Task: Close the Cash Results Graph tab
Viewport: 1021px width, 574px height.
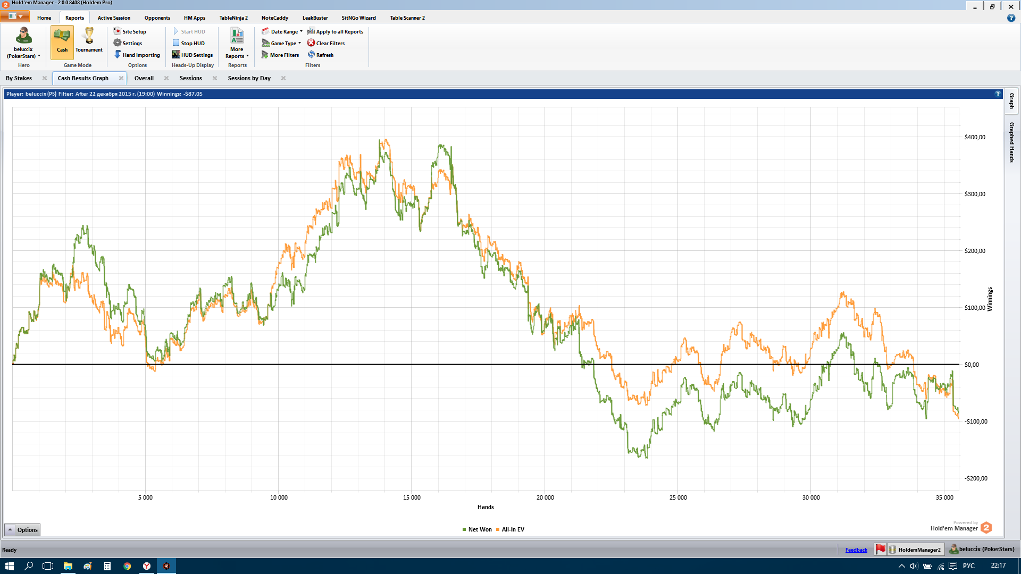Action: [x=121, y=78]
